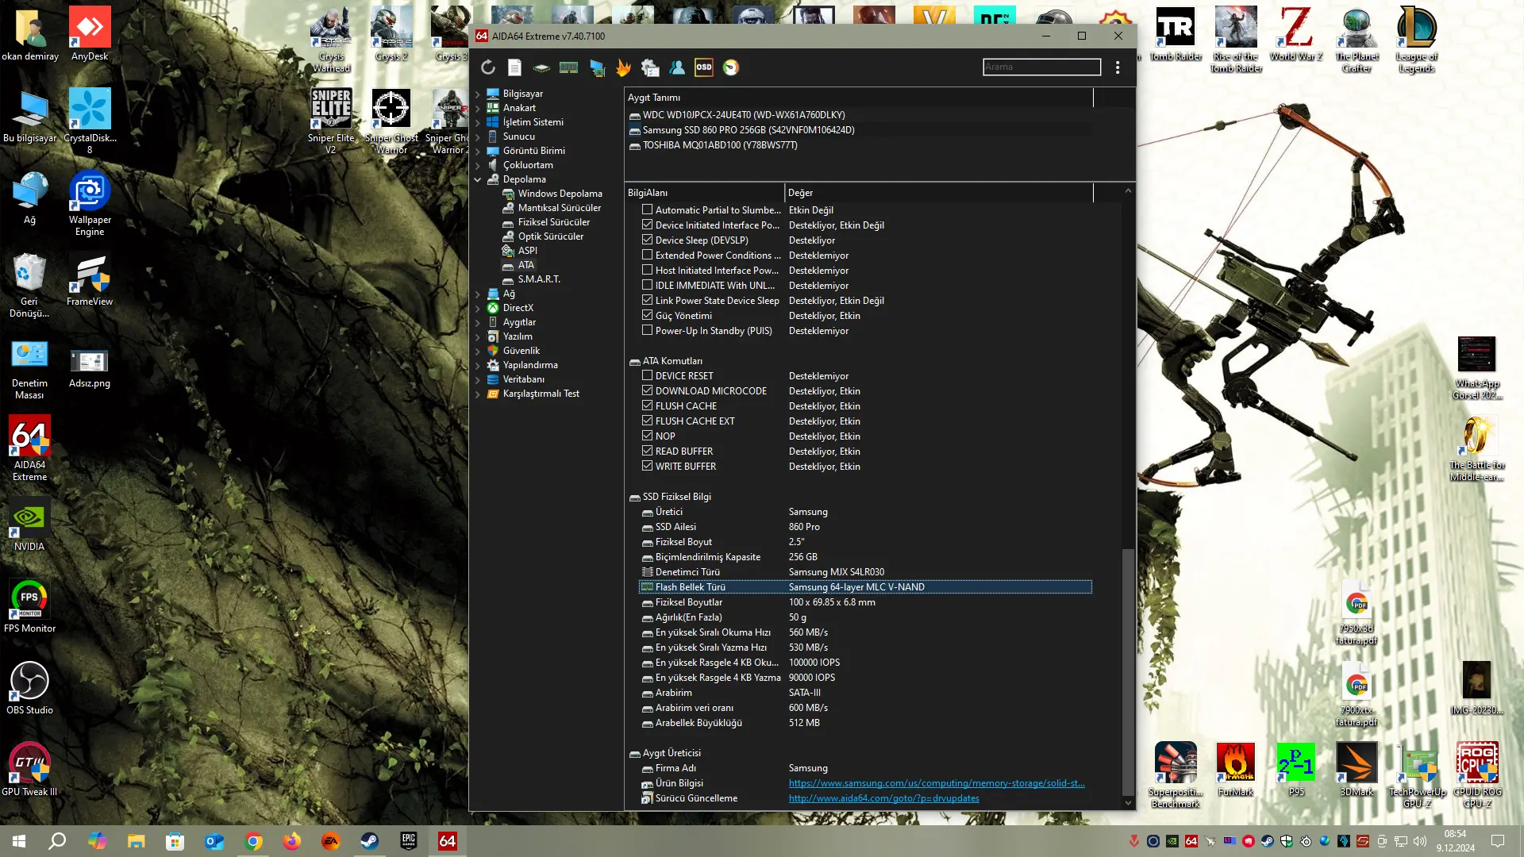The height and width of the screenshot is (857, 1524).
Task: Open 3DMark desktop icon
Action: coord(1357,770)
